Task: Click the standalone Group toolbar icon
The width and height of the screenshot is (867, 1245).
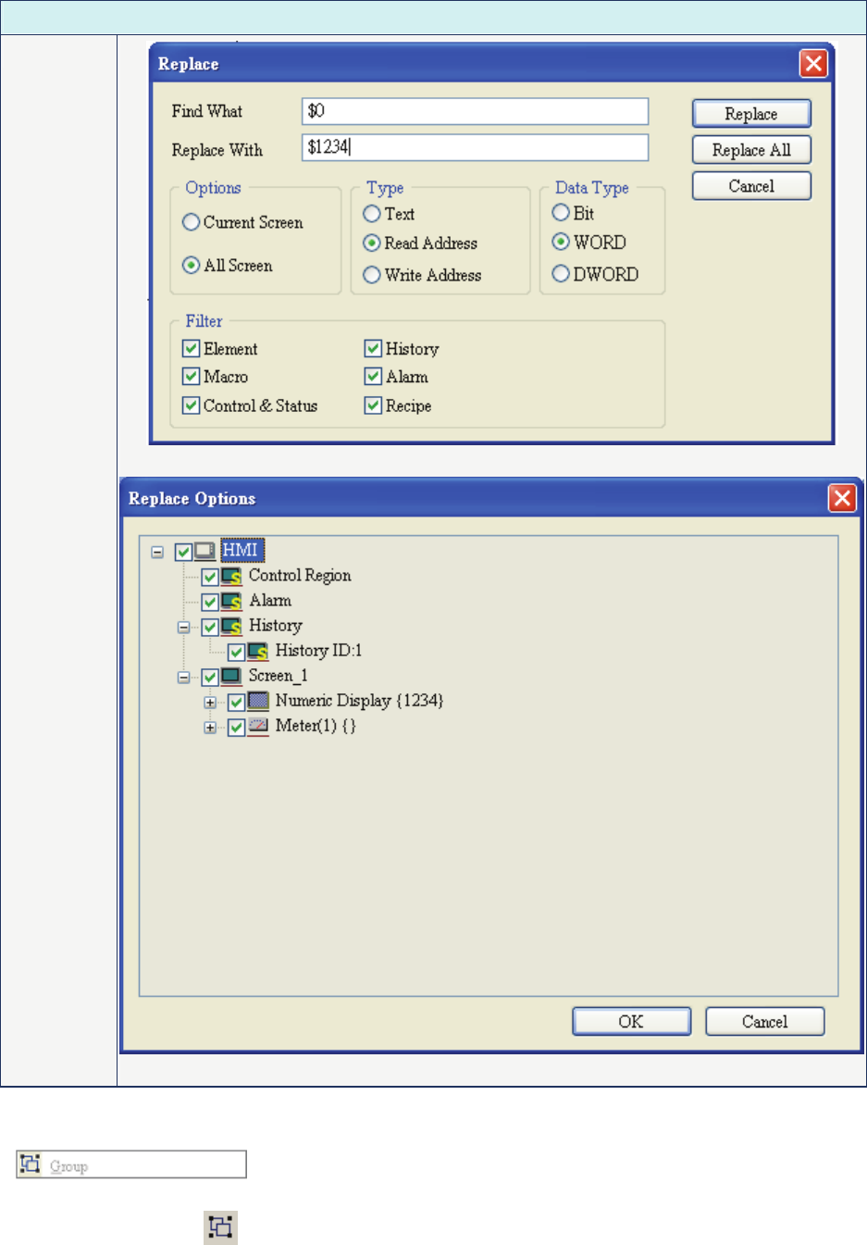Action: click(220, 1227)
